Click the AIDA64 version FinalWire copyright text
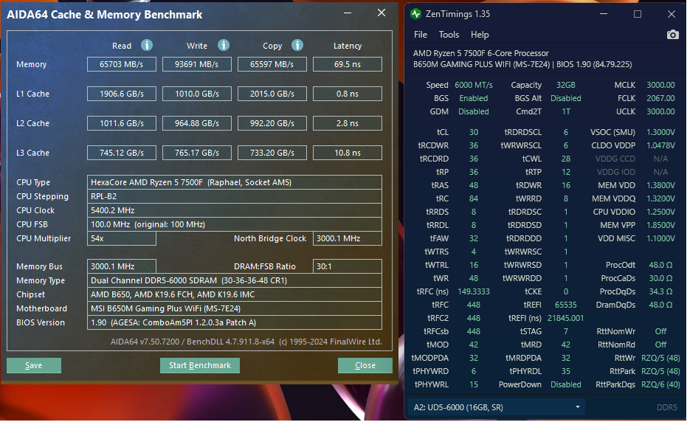 tap(246, 342)
